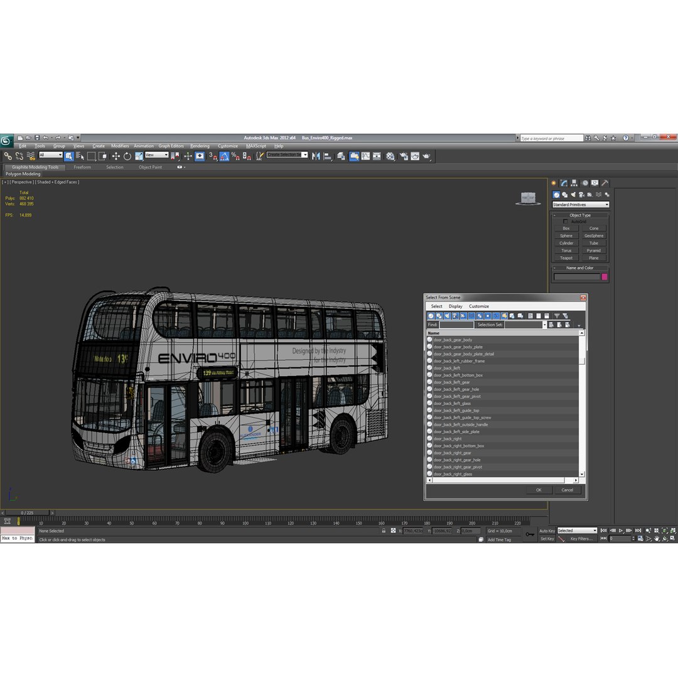Open the Motion panel tab icon
This screenshot has height=678, width=678.
pyautogui.click(x=584, y=183)
